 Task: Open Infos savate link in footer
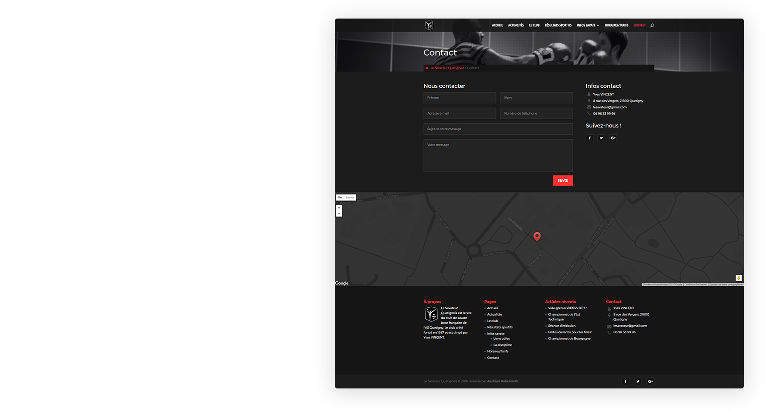496,334
